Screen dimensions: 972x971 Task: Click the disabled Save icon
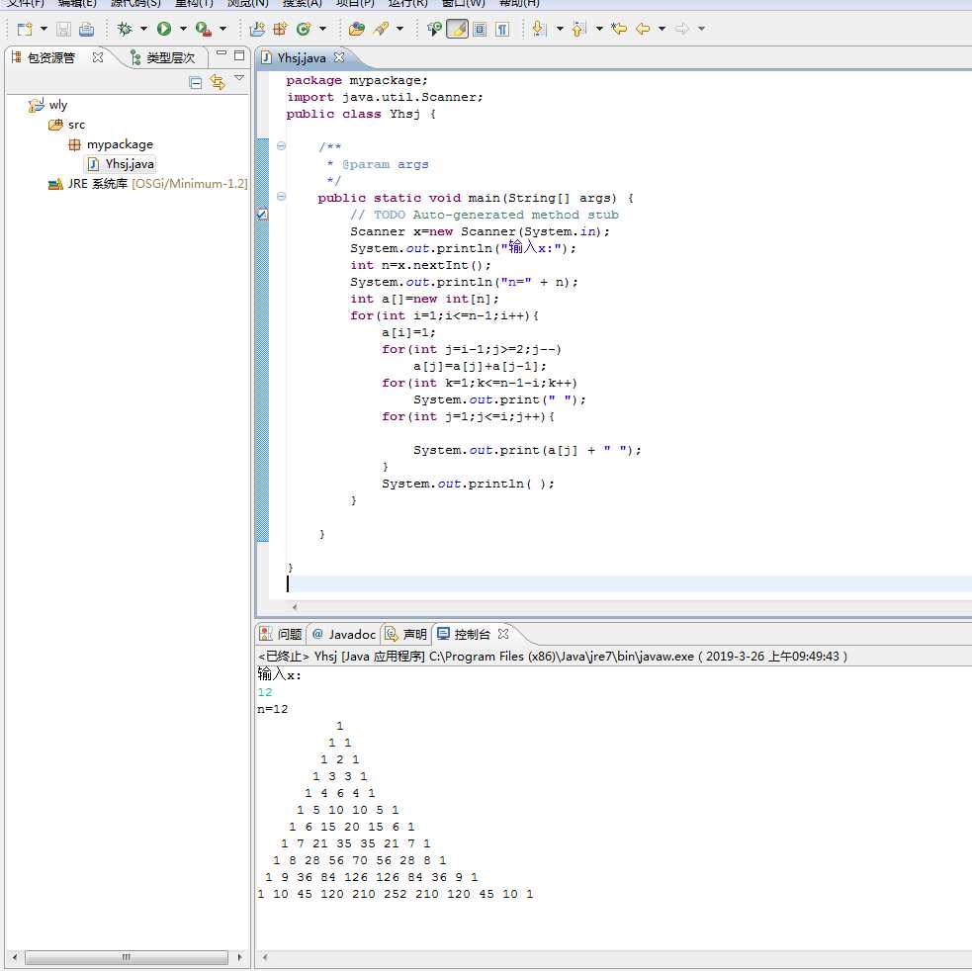coord(64,29)
